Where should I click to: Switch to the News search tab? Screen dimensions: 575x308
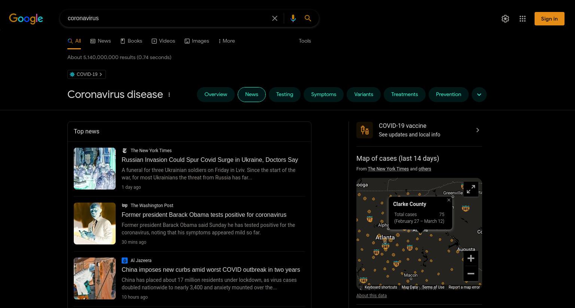tap(101, 41)
